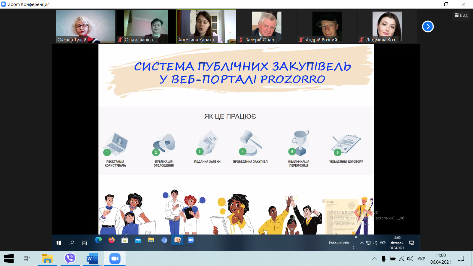Click muted mic icon by Ольга Іванівн...
The width and height of the screenshot is (473, 266).
pyautogui.click(x=120, y=40)
